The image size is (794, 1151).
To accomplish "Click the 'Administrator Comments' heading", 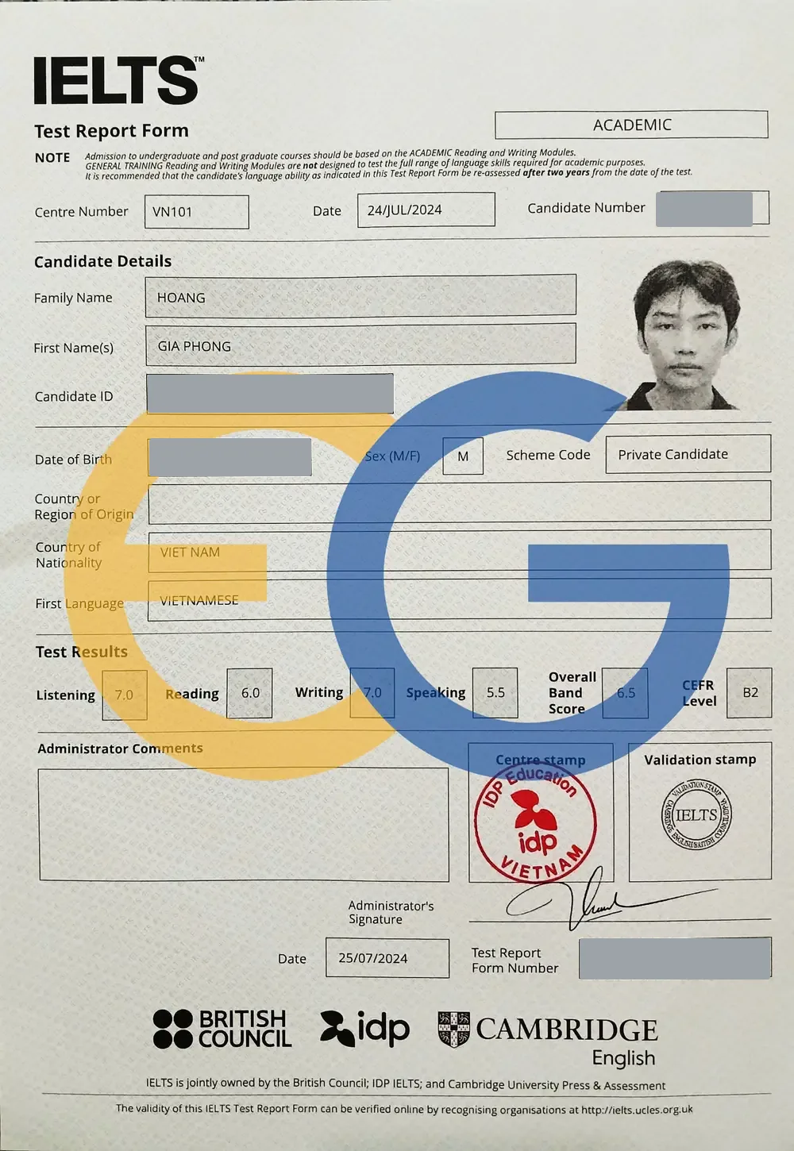I will click(120, 749).
